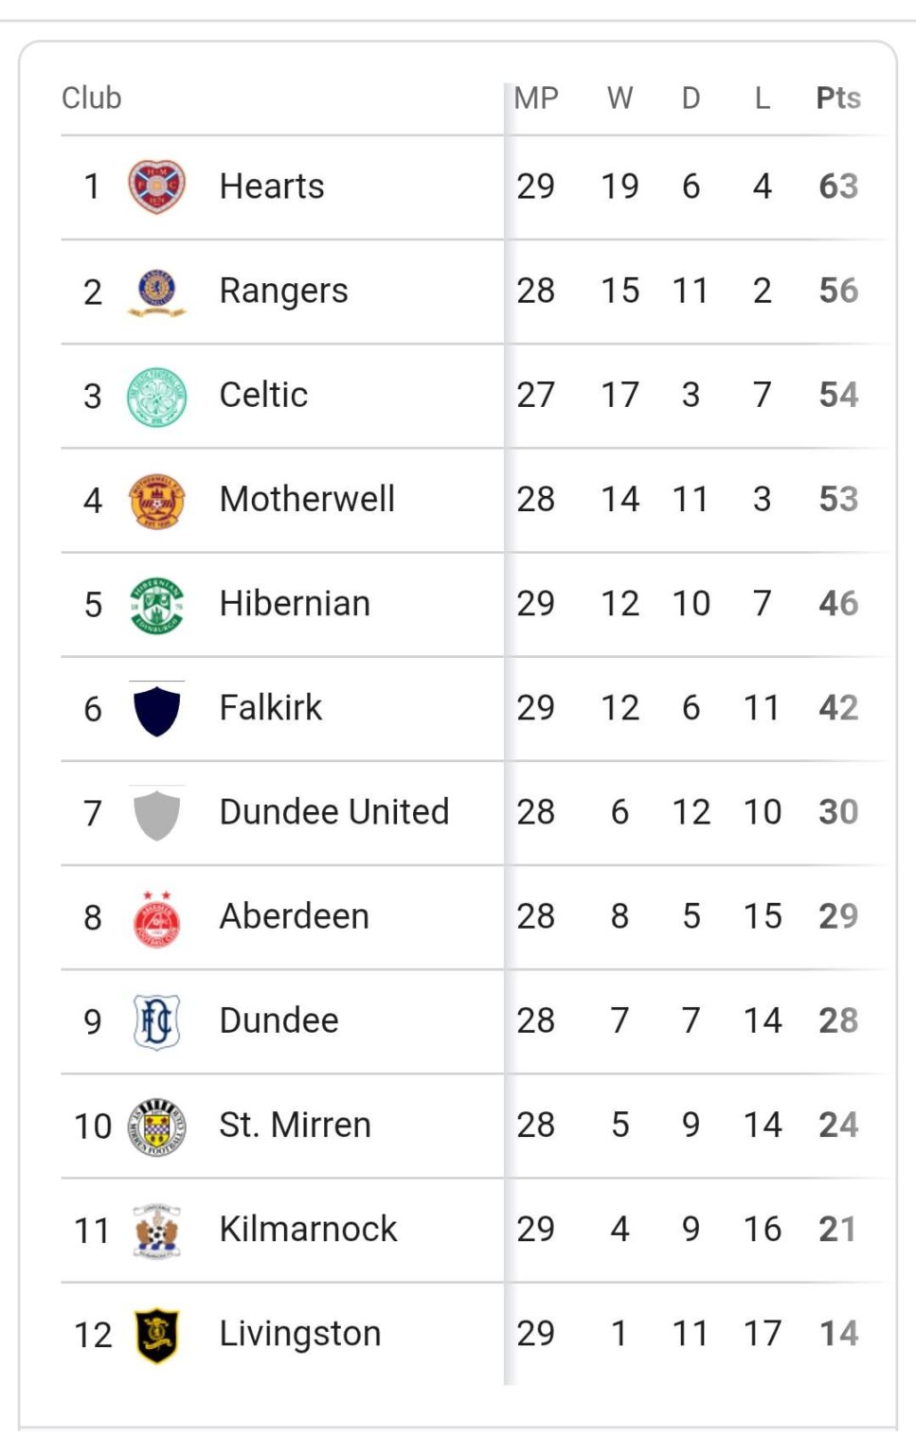Click the Club column header

click(91, 98)
